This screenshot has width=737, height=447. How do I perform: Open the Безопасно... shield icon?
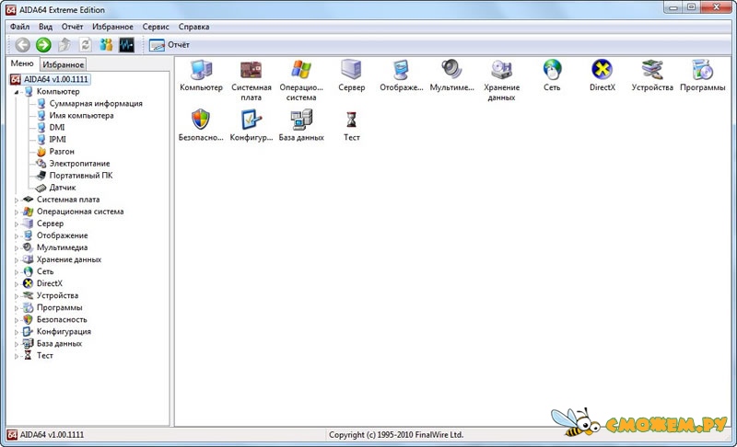(x=201, y=125)
